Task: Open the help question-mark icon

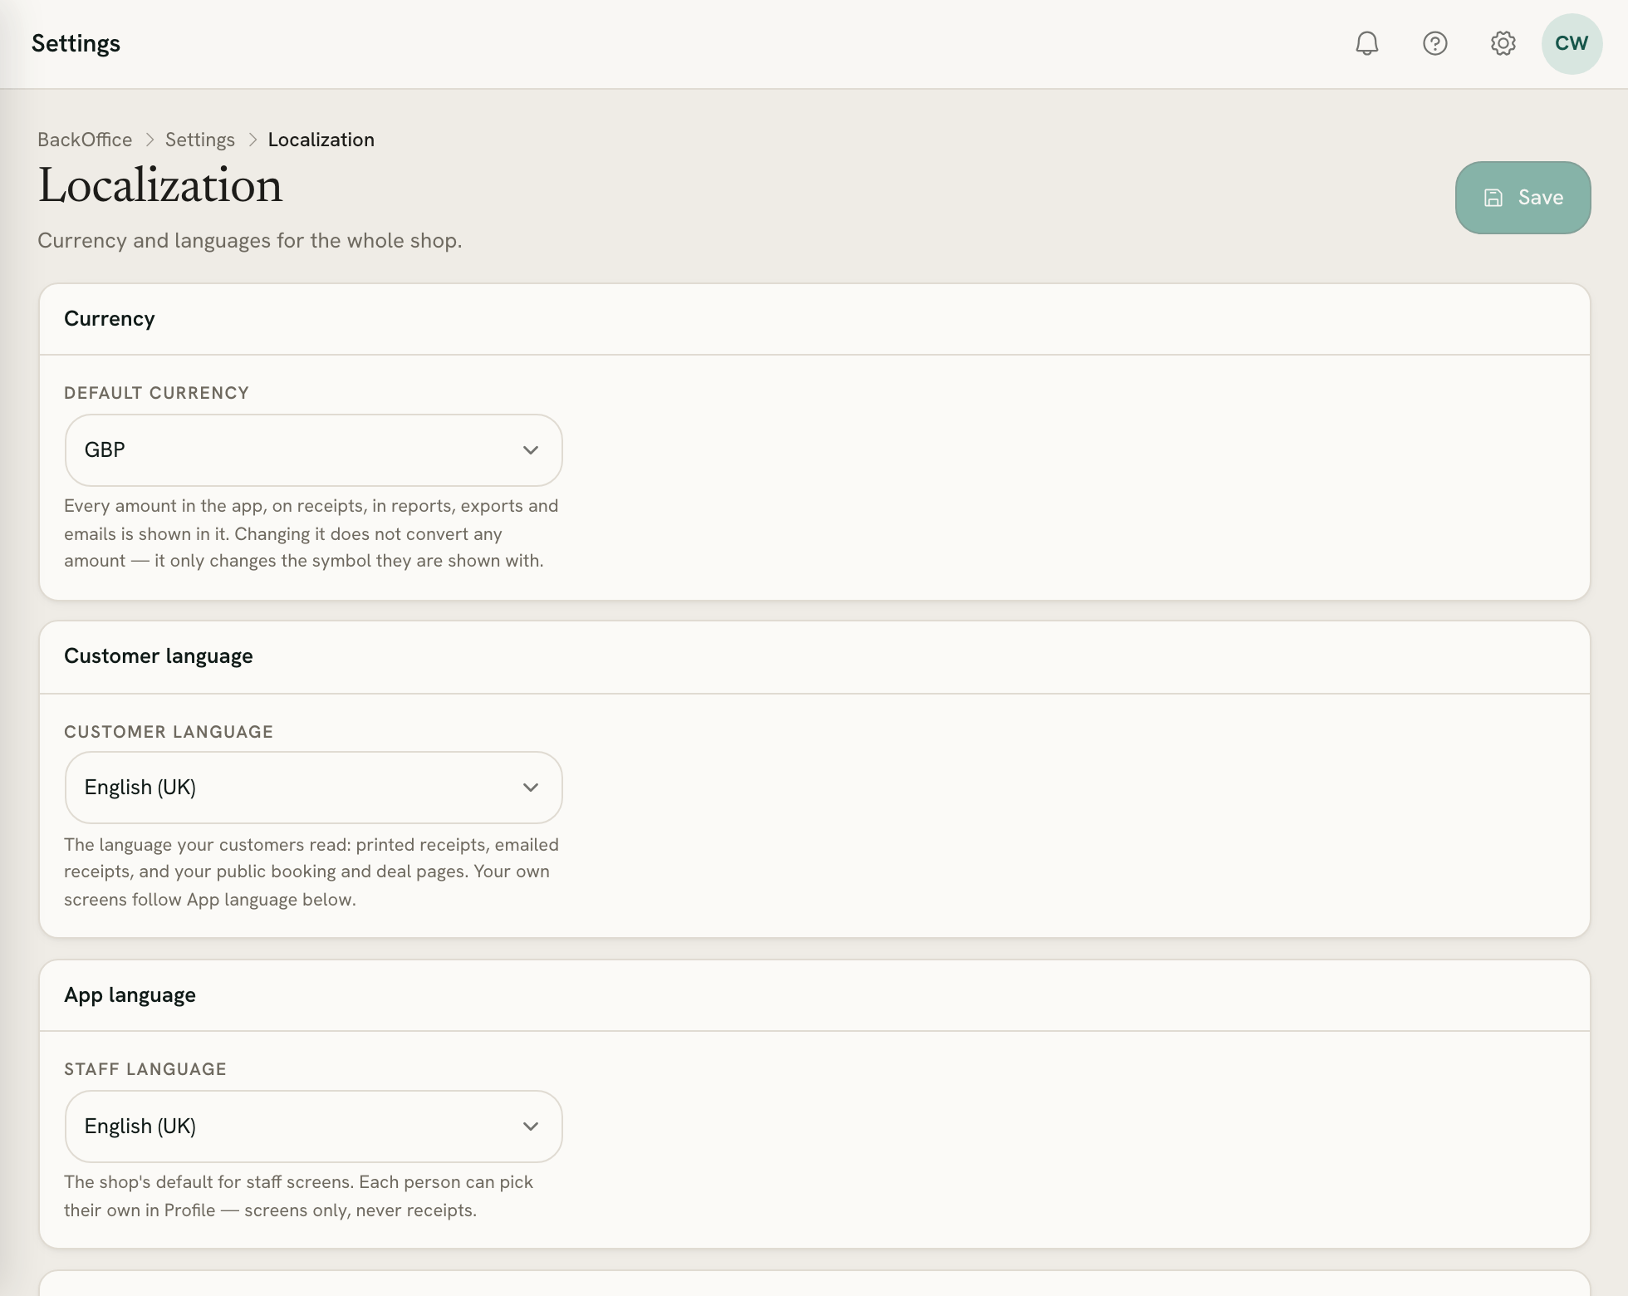Action: (x=1434, y=43)
